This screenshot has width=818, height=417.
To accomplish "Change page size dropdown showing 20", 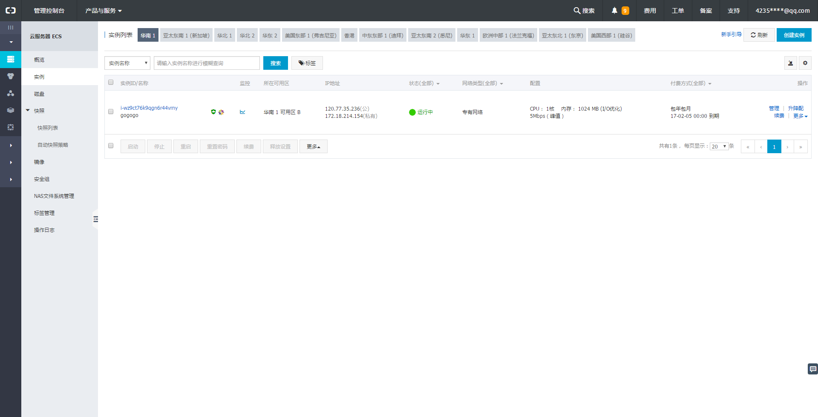I will (x=719, y=146).
